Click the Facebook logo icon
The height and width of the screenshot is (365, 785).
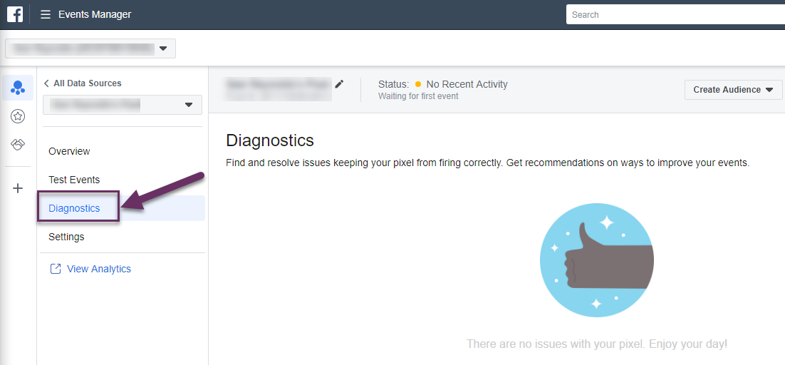tap(15, 14)
